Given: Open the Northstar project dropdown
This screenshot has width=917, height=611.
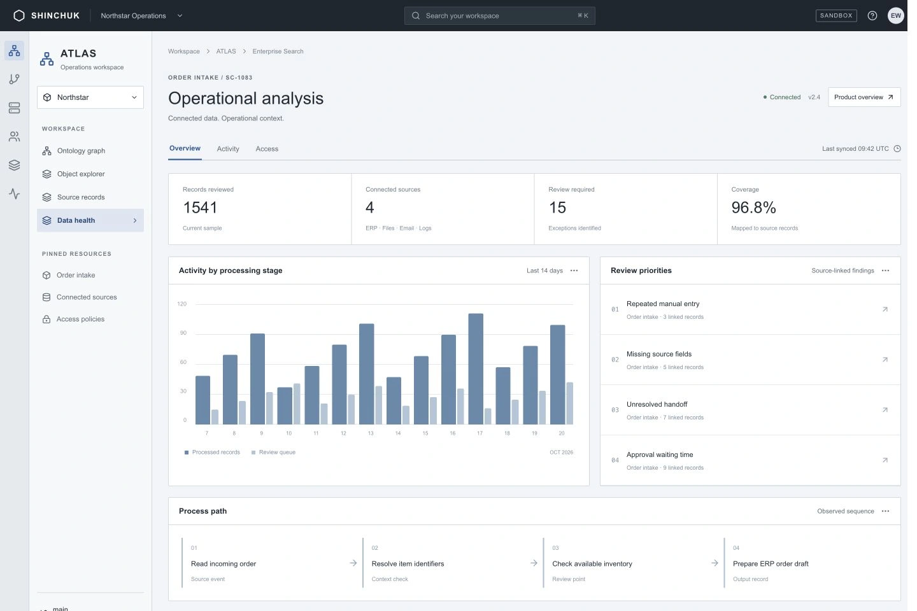Looking at the screenshot, I should (x=90, y=97).
